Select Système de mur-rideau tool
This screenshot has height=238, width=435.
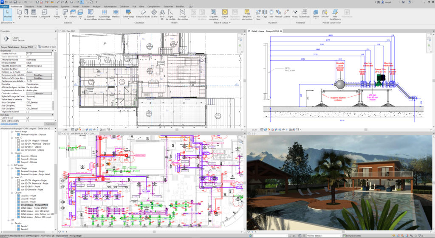(x=91, y=14)
